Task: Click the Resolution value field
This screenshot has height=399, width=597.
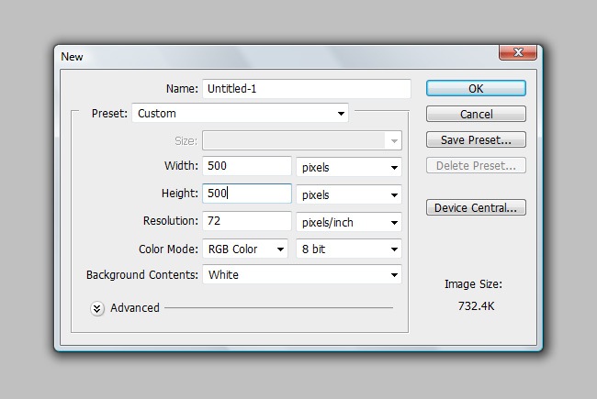Action: tap(246, 221)
